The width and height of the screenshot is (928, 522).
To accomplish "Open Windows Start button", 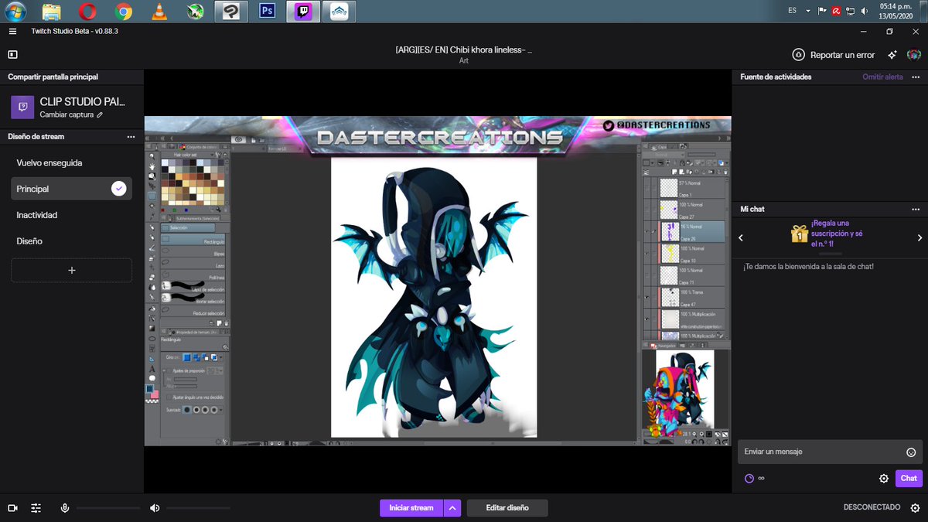I will (x=15, y=11).
